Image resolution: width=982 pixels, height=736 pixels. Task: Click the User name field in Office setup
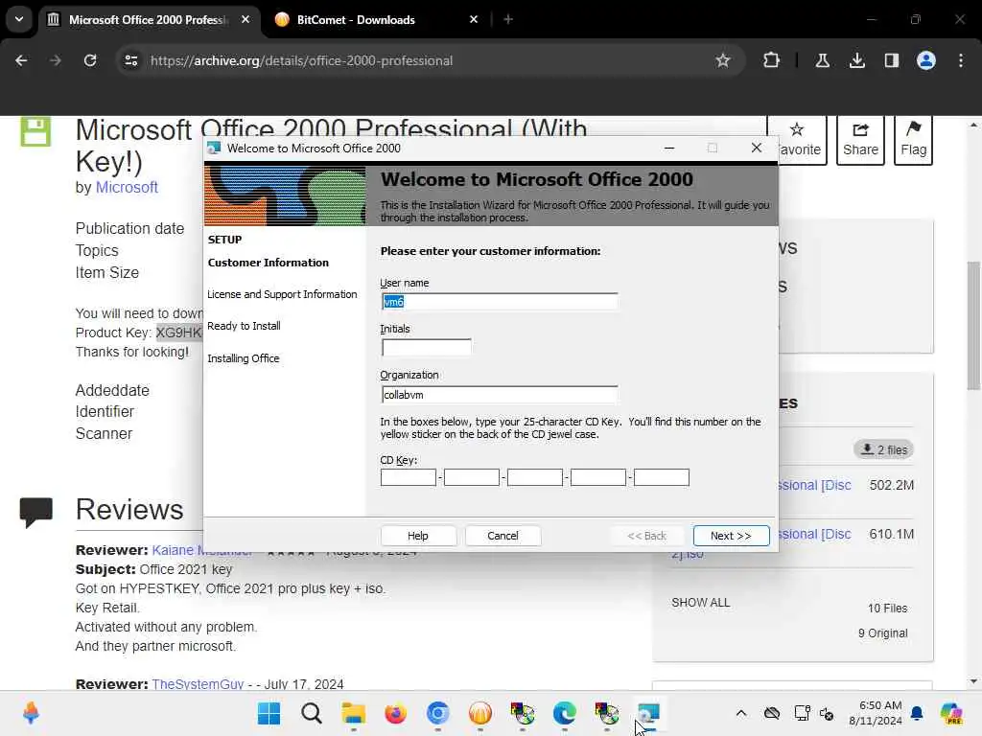click(499, 302)
